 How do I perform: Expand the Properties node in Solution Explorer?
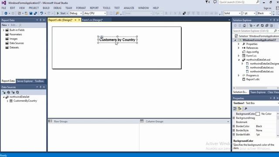pyautogui.click(x=239, y=44)
